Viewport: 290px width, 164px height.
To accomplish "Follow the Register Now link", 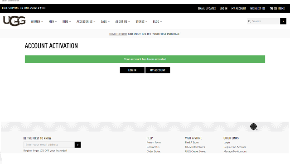I will (x=118, y=34).
